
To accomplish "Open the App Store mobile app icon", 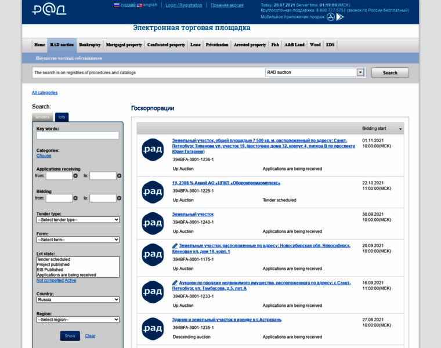I will coord(331,17).
